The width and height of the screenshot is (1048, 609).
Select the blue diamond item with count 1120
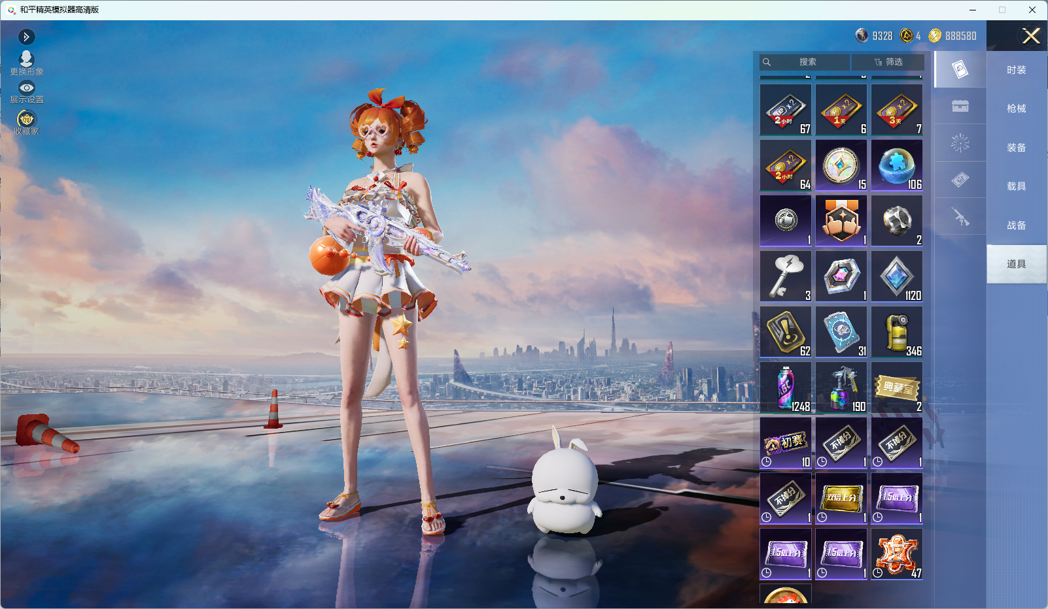coord(897,276)
